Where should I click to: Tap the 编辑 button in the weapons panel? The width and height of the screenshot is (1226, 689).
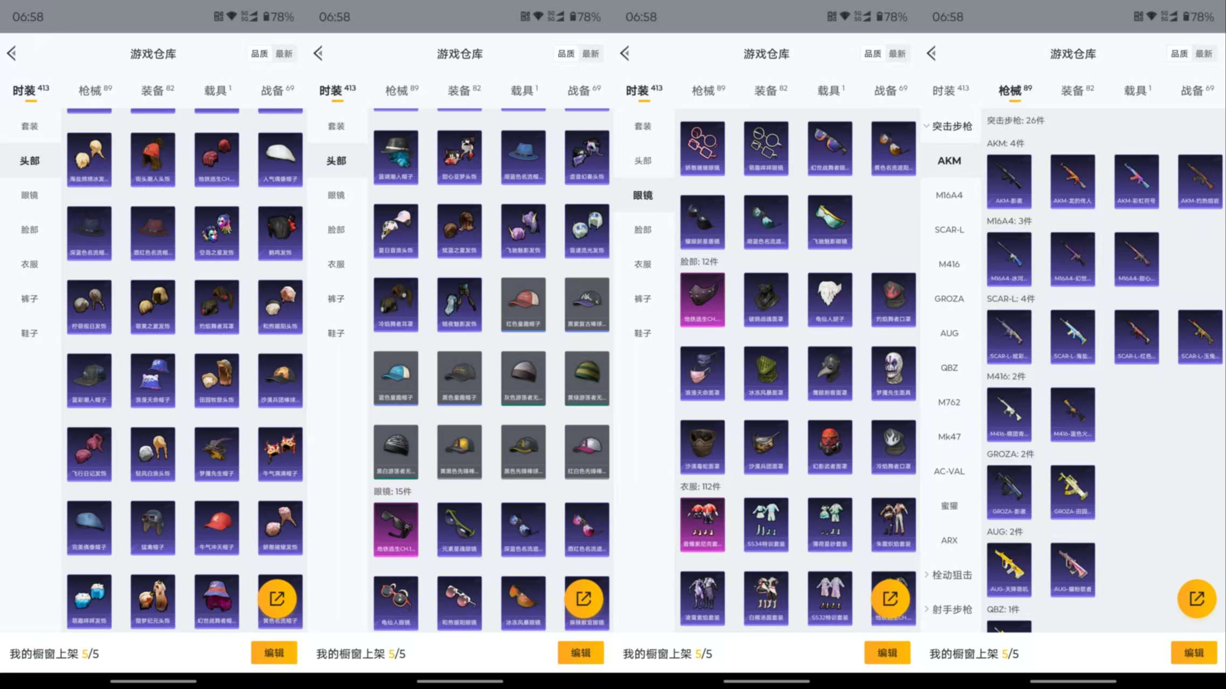pos(1194,652)
